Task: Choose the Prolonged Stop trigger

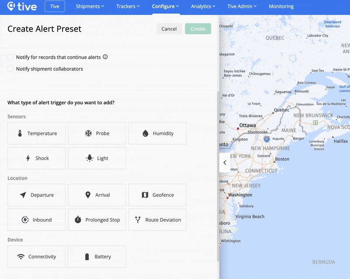Action: pos(97,219)
